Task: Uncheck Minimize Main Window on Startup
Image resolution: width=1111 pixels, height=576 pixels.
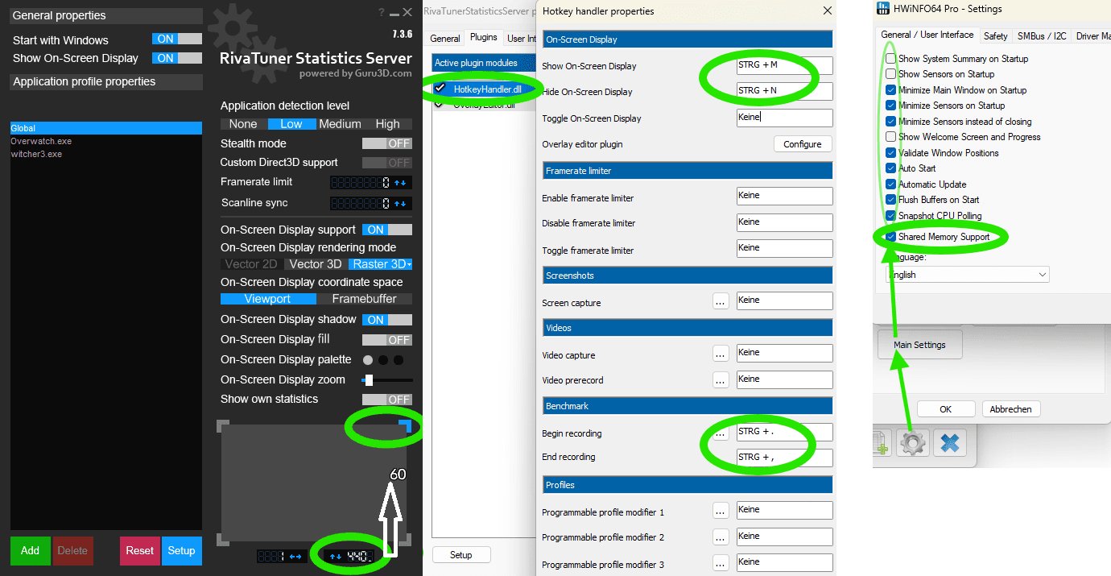Action: pos(890,90)
